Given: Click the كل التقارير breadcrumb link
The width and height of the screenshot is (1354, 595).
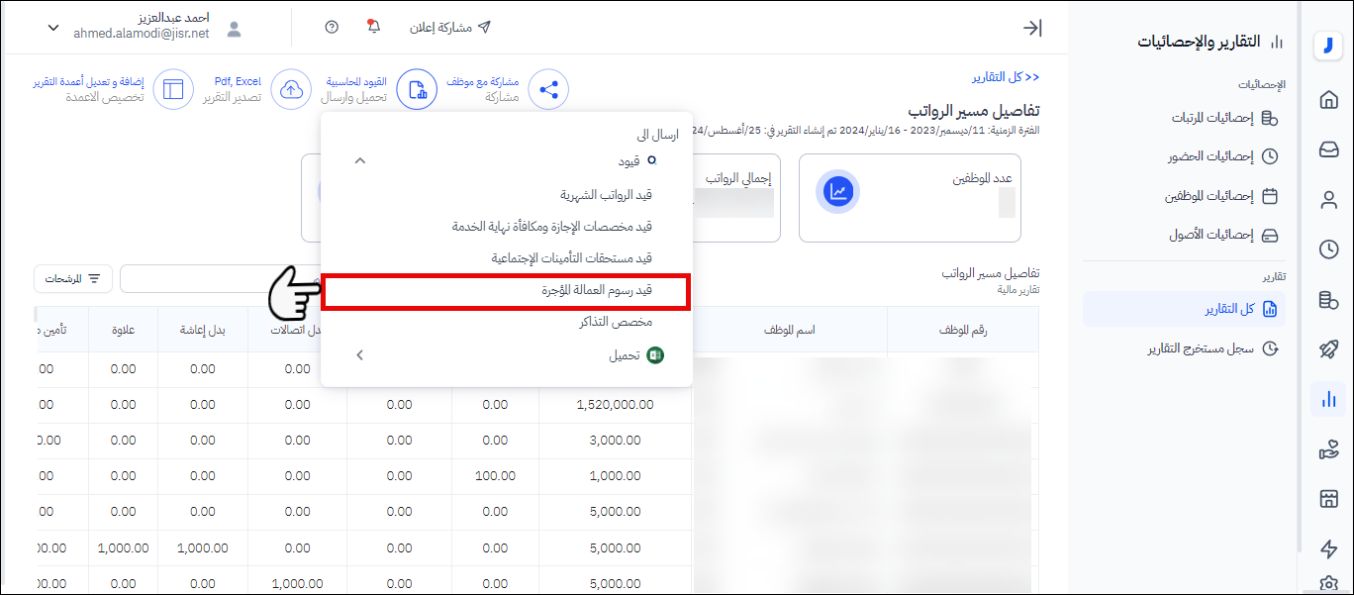Looking at the screenshot, I should (x=1005, y=76).
